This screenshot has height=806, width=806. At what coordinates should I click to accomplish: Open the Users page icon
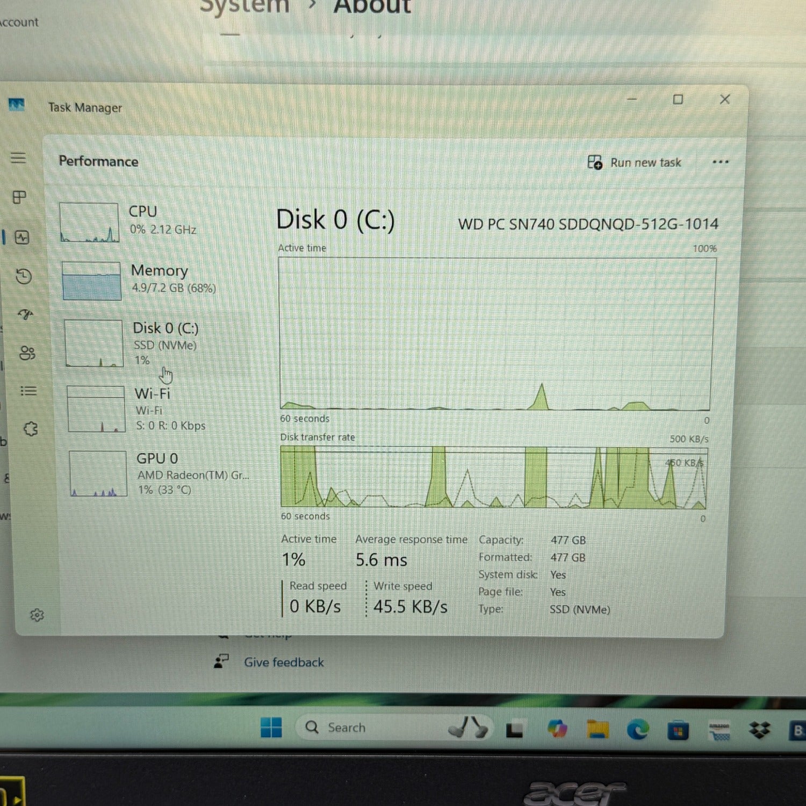(27, 353)
